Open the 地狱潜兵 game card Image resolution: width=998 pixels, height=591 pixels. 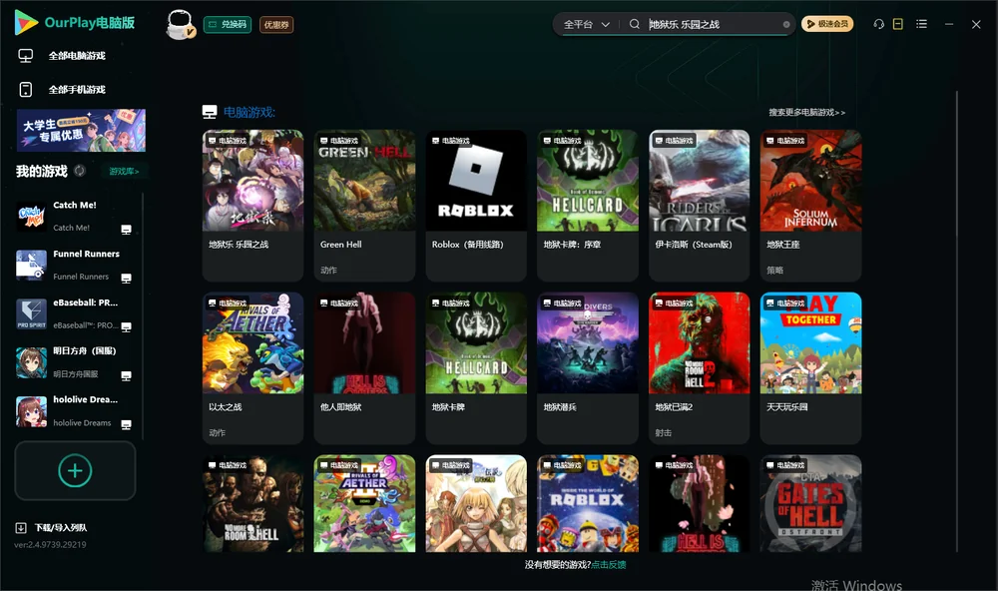pyautogui.click(x=588, y=368)
